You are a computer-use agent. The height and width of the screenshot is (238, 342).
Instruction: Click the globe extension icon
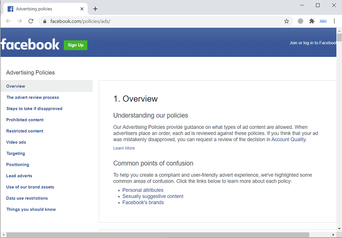(x=301, y=21)
